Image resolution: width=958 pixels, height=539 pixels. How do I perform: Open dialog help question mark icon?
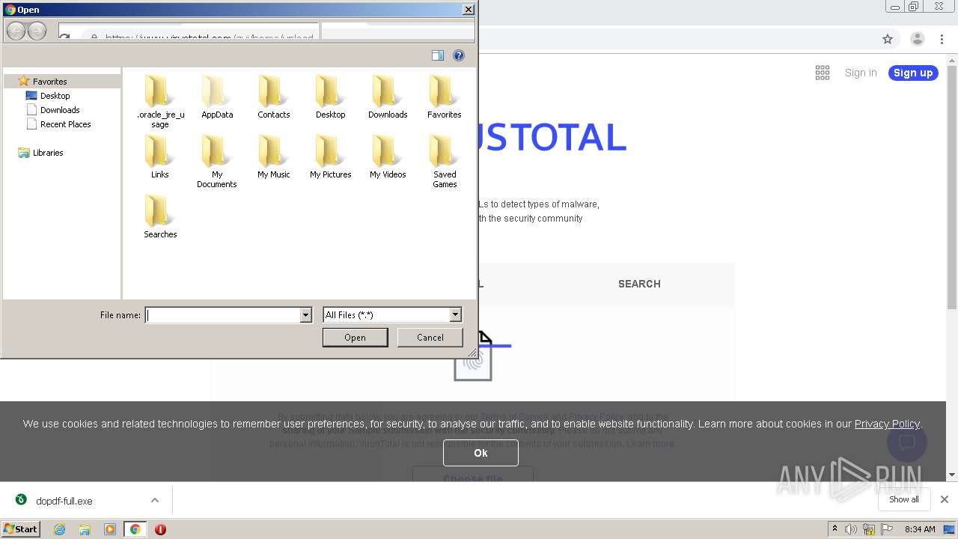tap(459, 55)
